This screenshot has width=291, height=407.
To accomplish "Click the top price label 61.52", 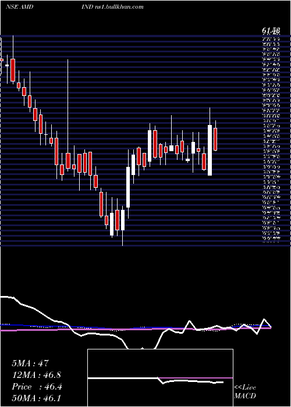I will click(x=271, y=31).
